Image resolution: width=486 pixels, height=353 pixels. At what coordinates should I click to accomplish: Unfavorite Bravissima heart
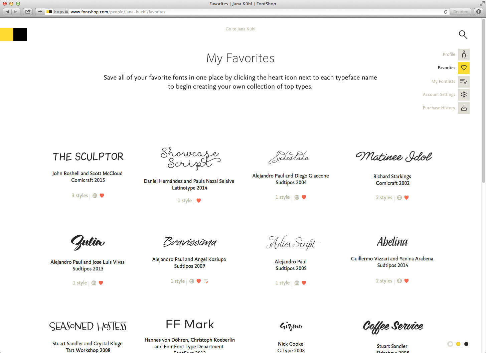[199, 281]
